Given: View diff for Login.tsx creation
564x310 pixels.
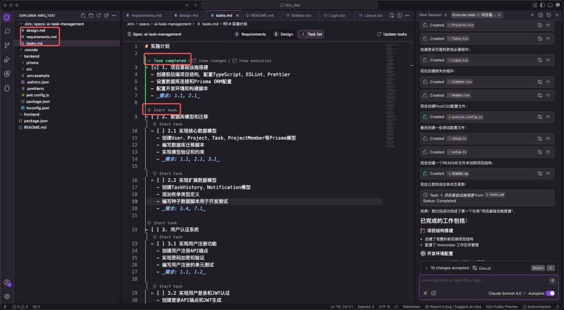Looking at the screenshot, I should point(540,60).
